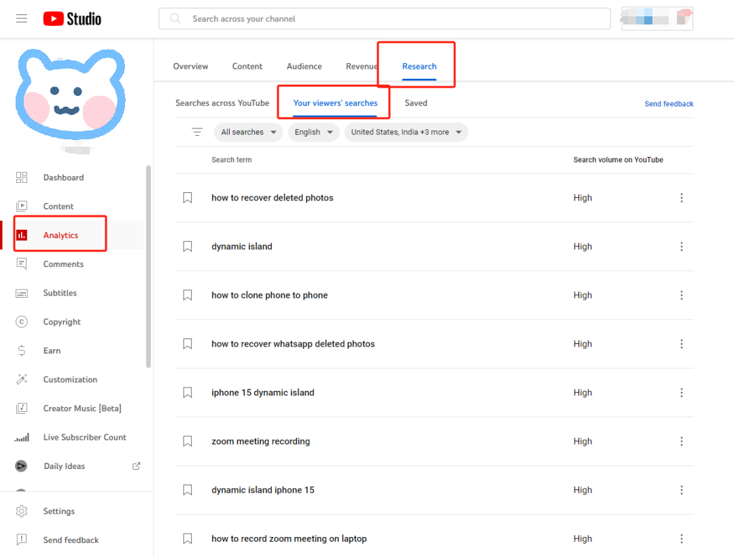Open the Dashboard from the sidebar
734x558 pixels.
point(65,177)
